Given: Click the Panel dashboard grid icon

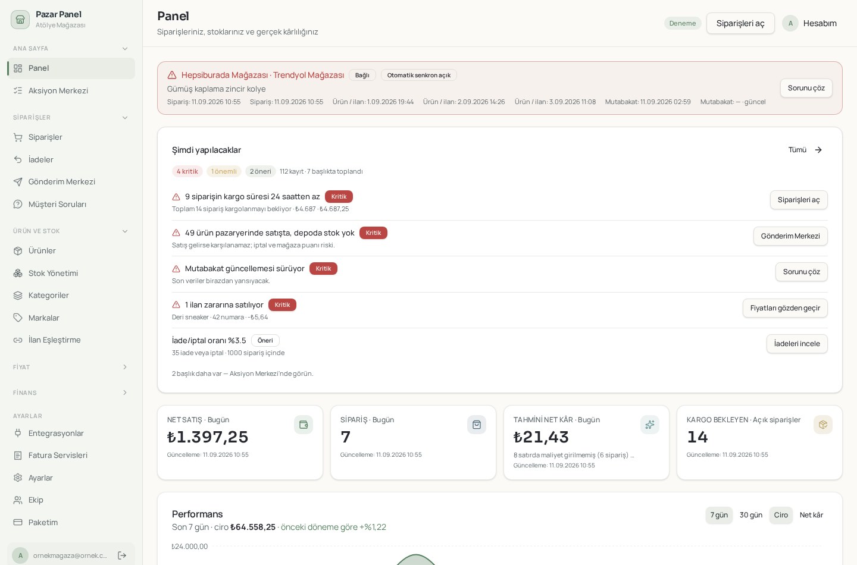Looking at the screenshot, I should click(x=18, y=68).
